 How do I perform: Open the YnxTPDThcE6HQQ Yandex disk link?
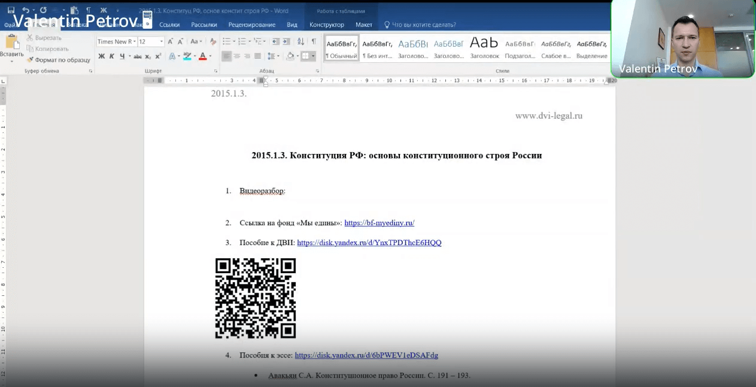coord(369,243)
